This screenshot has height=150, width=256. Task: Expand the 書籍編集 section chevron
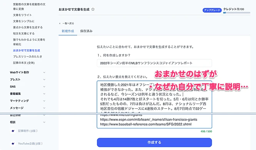[44, 94]
